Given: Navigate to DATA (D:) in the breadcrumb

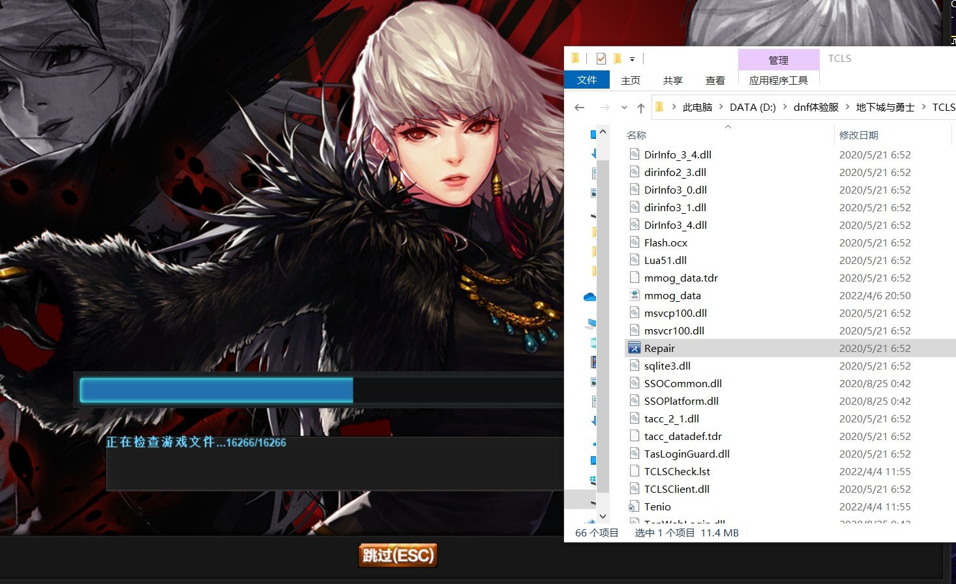Looking at the screenshot, I should tap(753, 107).
